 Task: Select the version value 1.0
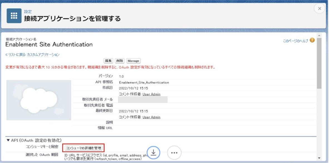pos(121,76)
